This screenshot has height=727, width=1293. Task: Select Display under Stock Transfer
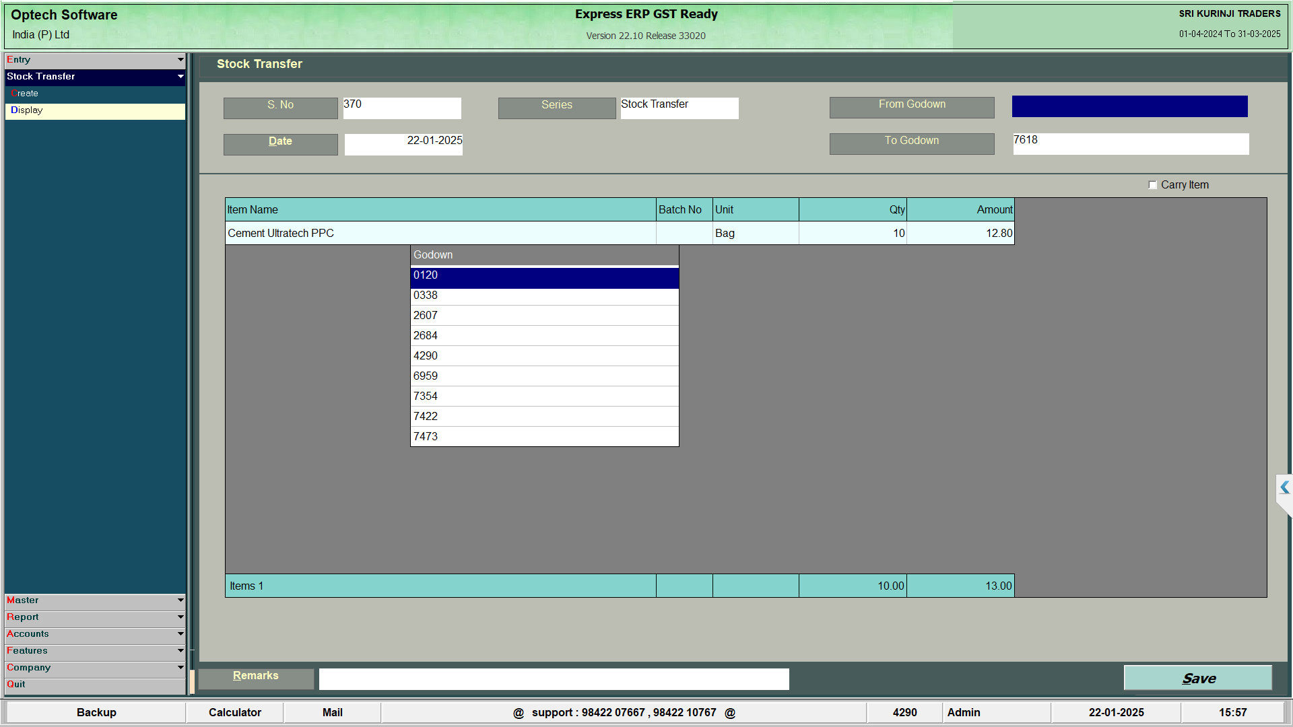[x=27, y=110]
